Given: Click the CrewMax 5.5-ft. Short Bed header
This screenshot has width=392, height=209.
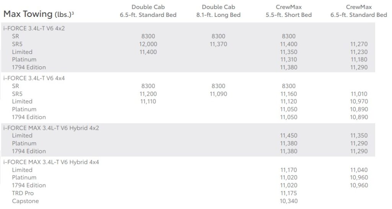Looking at the screenshot, I should click(x=289, y=11).
